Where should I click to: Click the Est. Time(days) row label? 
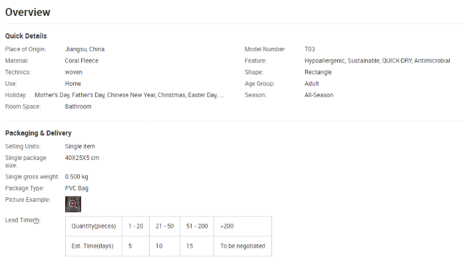coord(94,246)
